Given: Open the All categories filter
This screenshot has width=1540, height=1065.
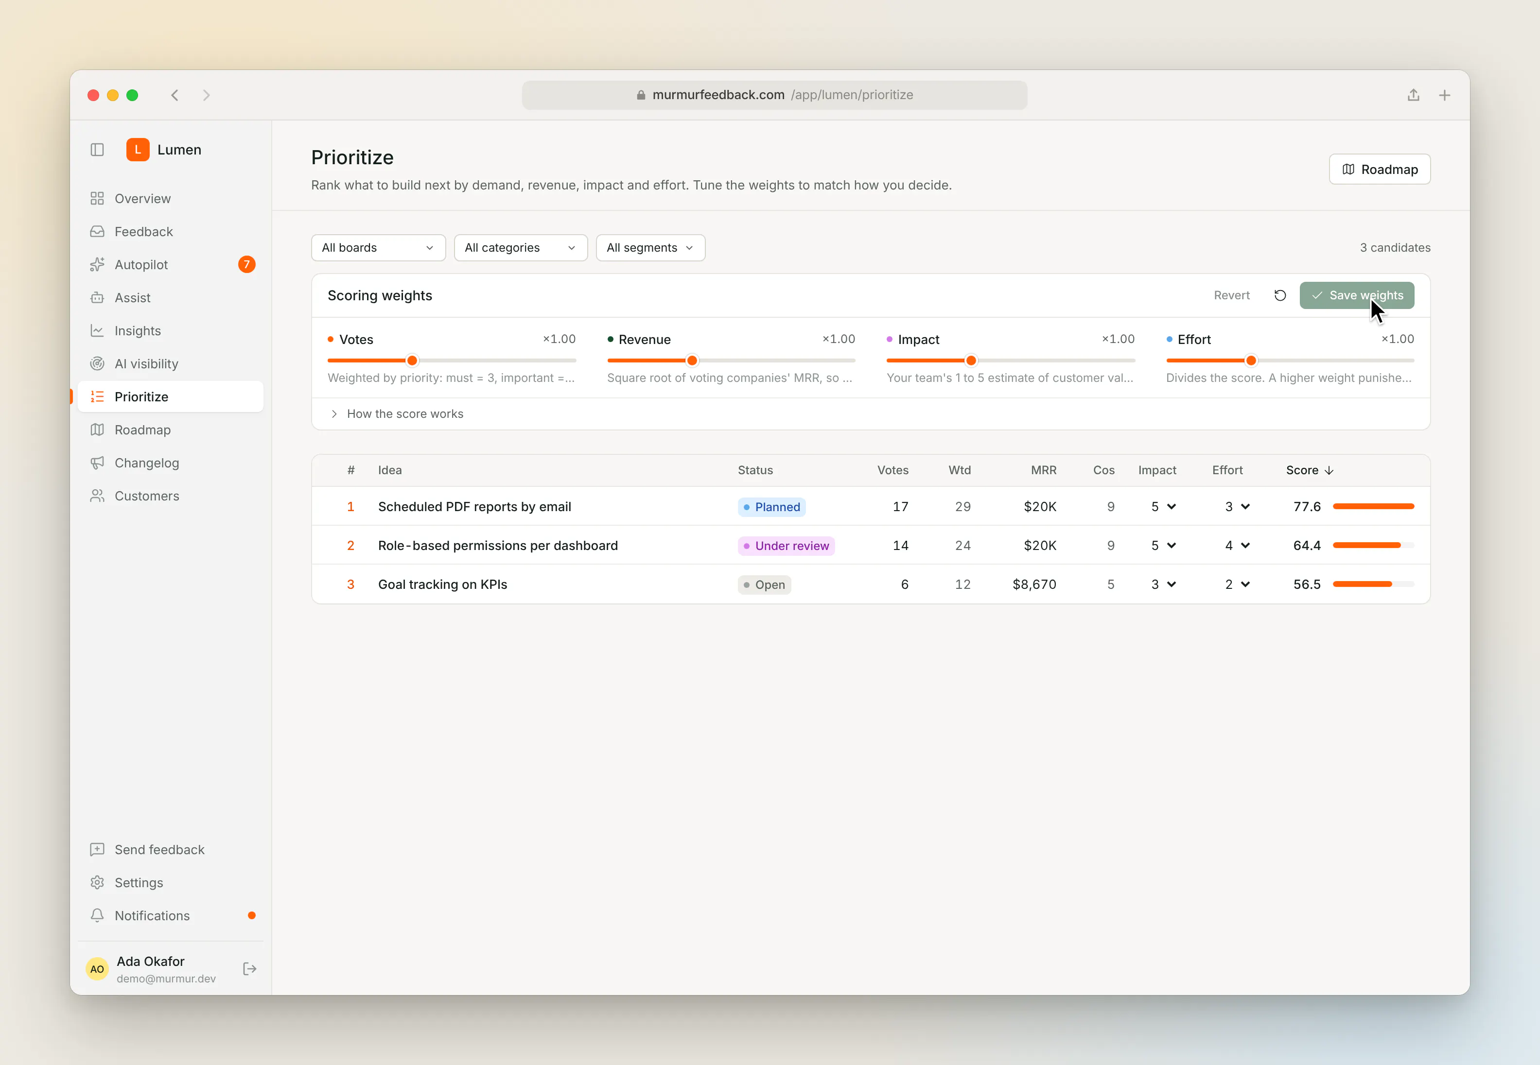Looking at the screenshot, I should (x=521, y=248).
